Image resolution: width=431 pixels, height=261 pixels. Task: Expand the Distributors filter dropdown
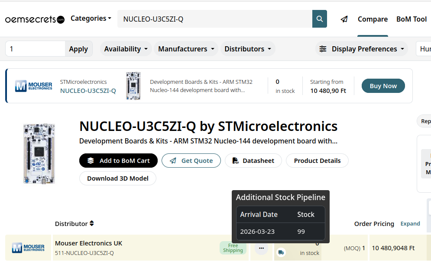248,49
